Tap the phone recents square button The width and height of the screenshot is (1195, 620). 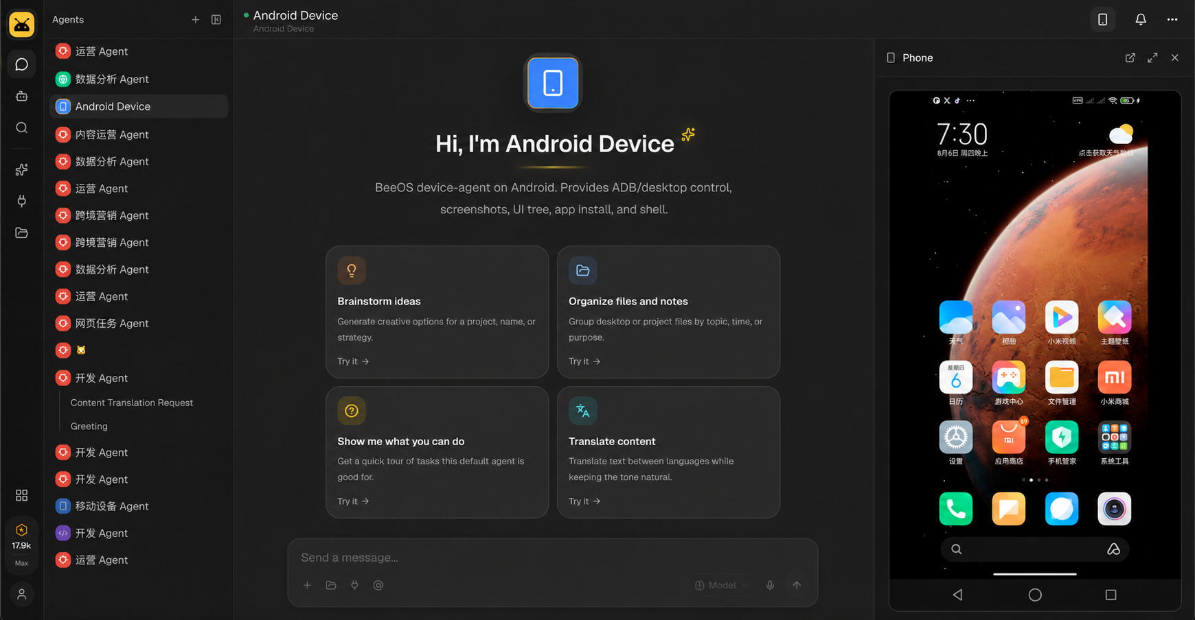point(1111,595)
